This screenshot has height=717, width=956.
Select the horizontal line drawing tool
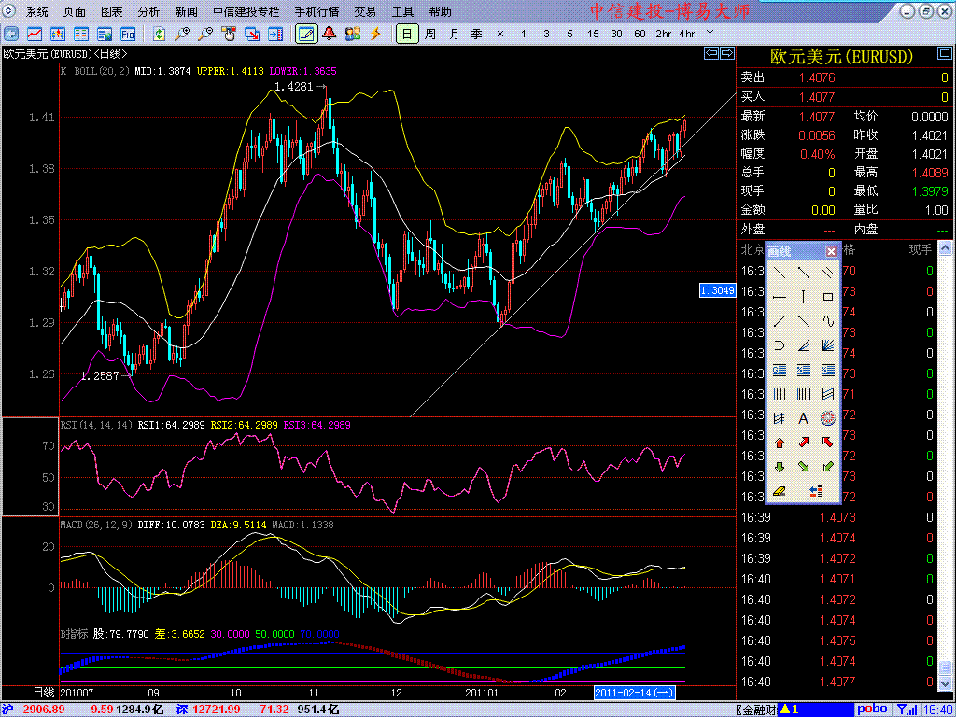779,297
